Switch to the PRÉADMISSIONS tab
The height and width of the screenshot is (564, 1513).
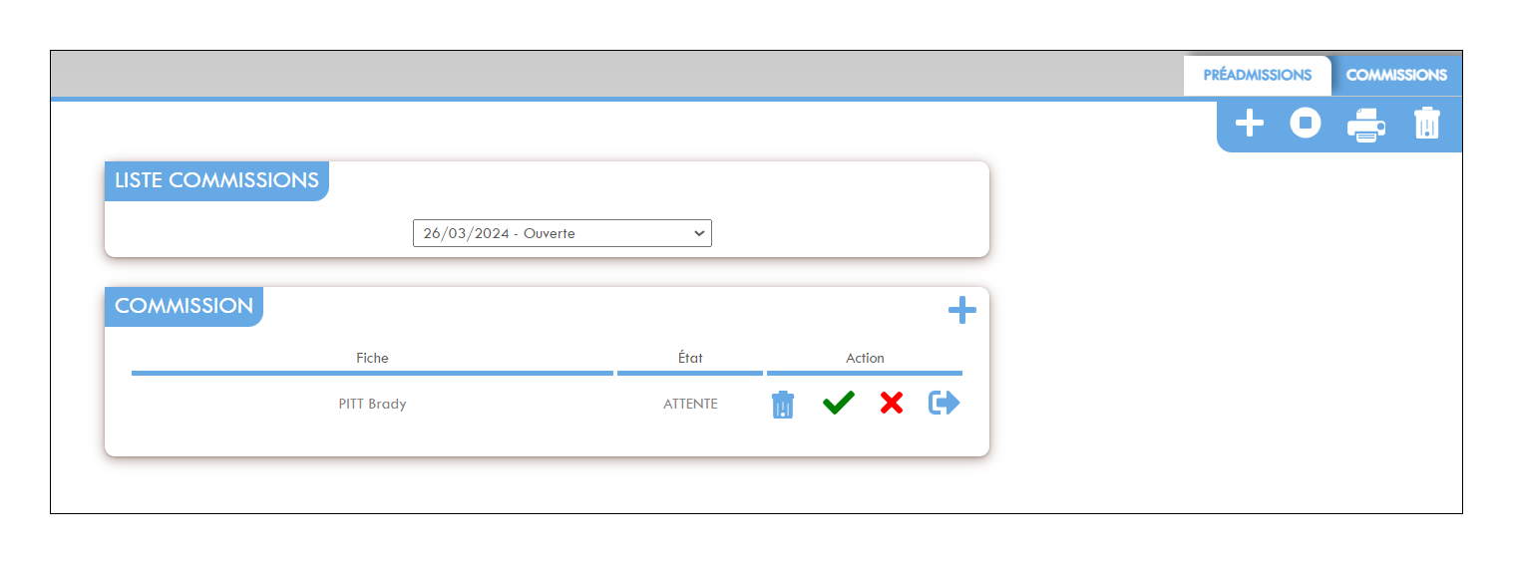coord(1257,76)
